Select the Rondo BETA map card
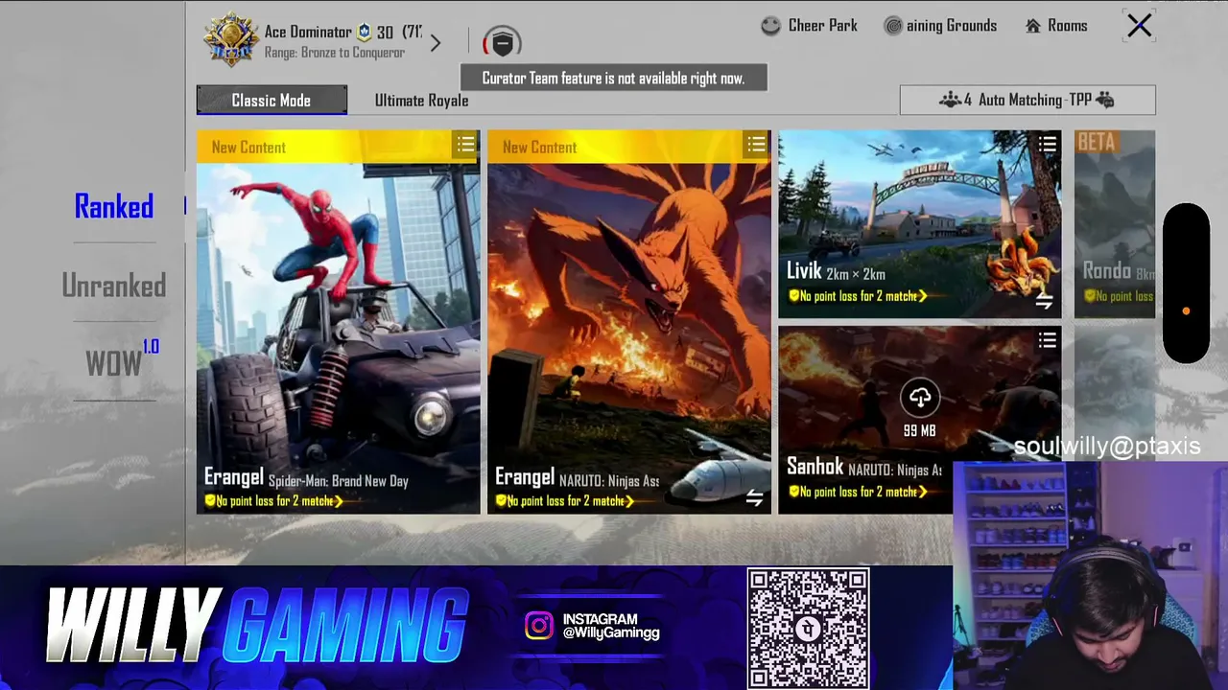Viewport: 1228px width, 690px height. click(1115, 223)
